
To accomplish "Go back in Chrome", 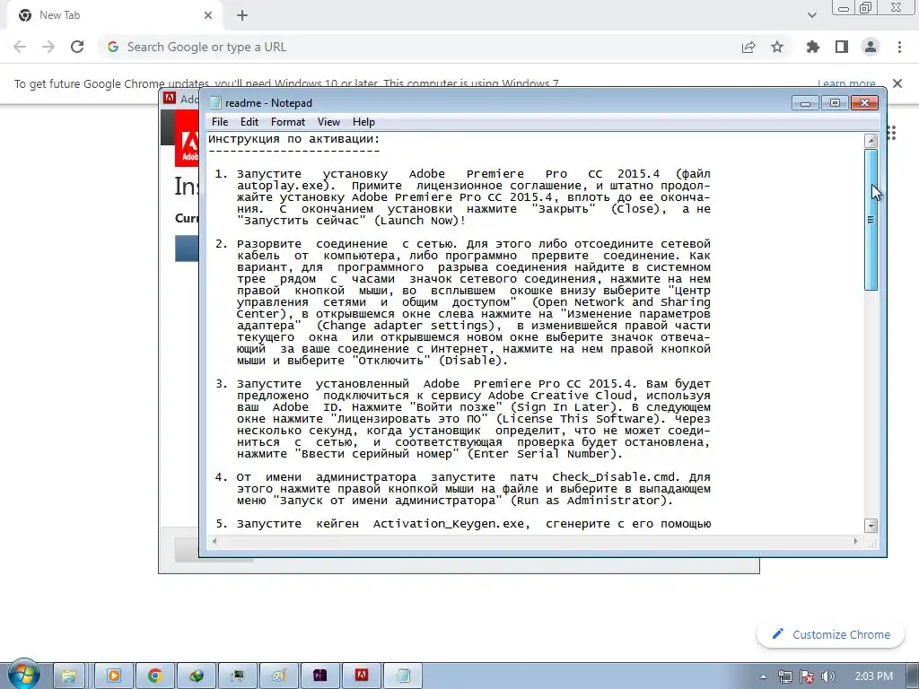I will [x=20, y=47].
